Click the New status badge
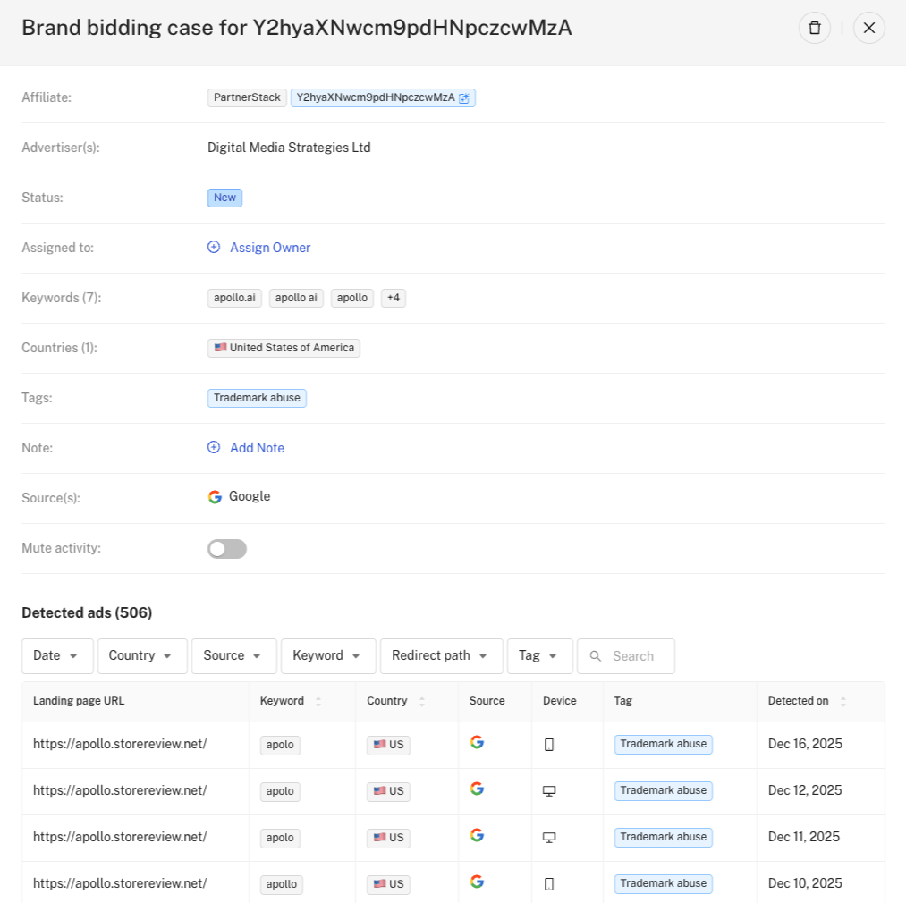The width and height of the screenshot is (906, 903). [224, 198]
